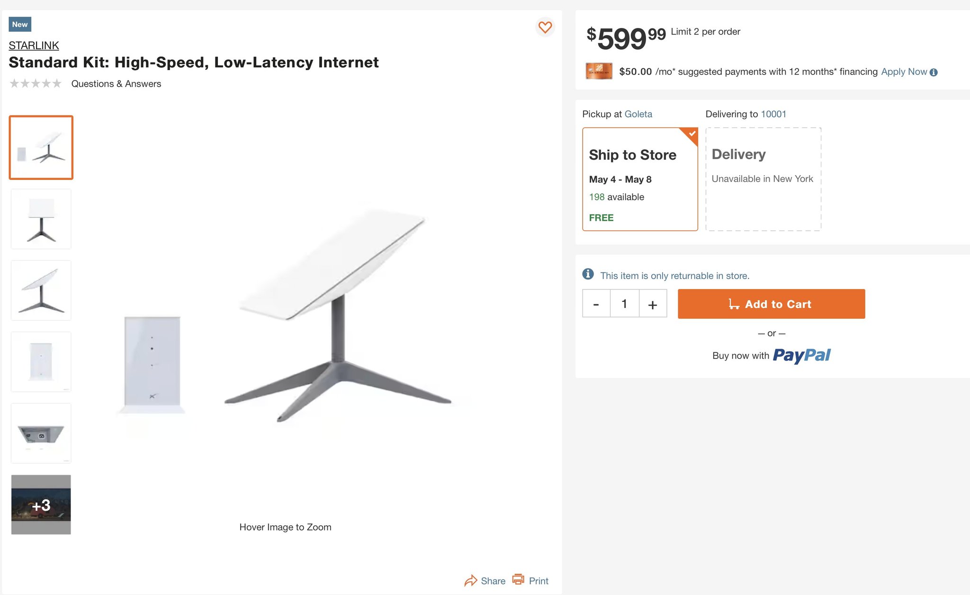Screen dimensions: 970x595
Task: Open the STARLINK brand link
Action: [x=34, y=45]
